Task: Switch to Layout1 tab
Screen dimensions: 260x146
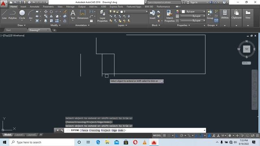Action: click(19, 135)
